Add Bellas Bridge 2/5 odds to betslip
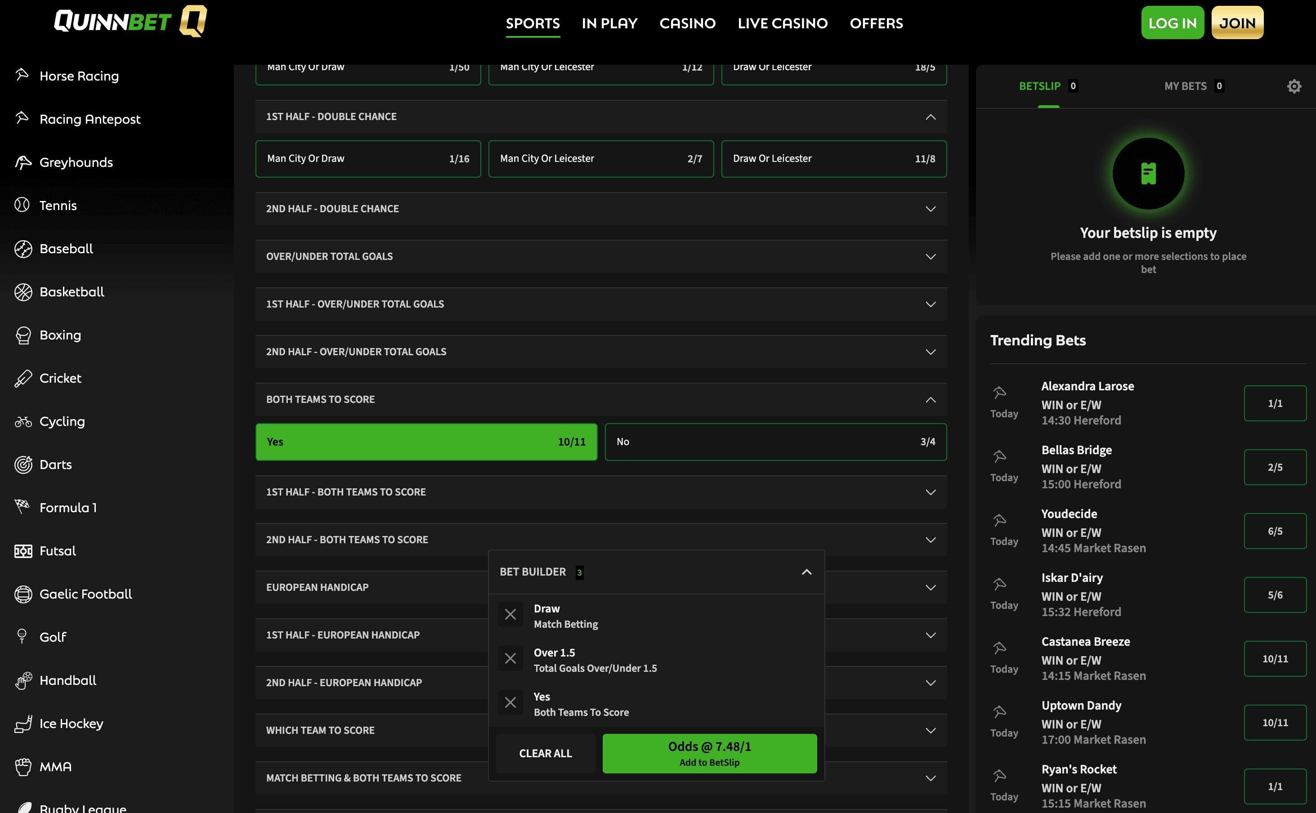Screen dimensions: 1316x813 (1275, 467)
